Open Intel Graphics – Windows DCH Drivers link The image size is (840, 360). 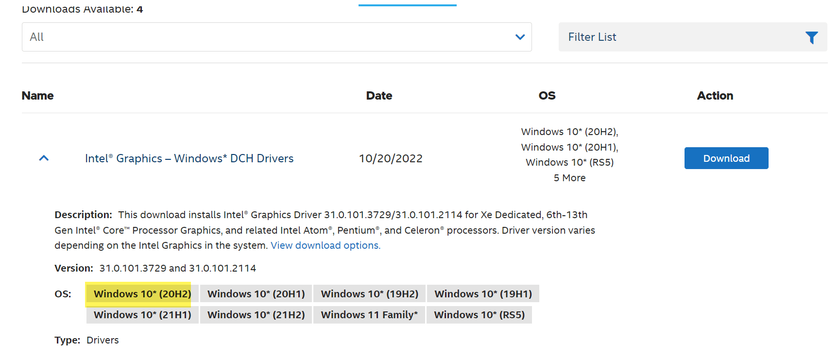[189, 158]
